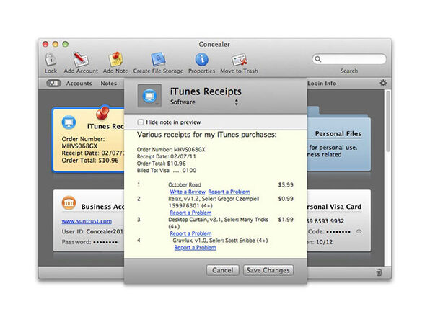Toggle Hide note in preview checkbox
Screen dimensions: 430x322
[141, 122]
